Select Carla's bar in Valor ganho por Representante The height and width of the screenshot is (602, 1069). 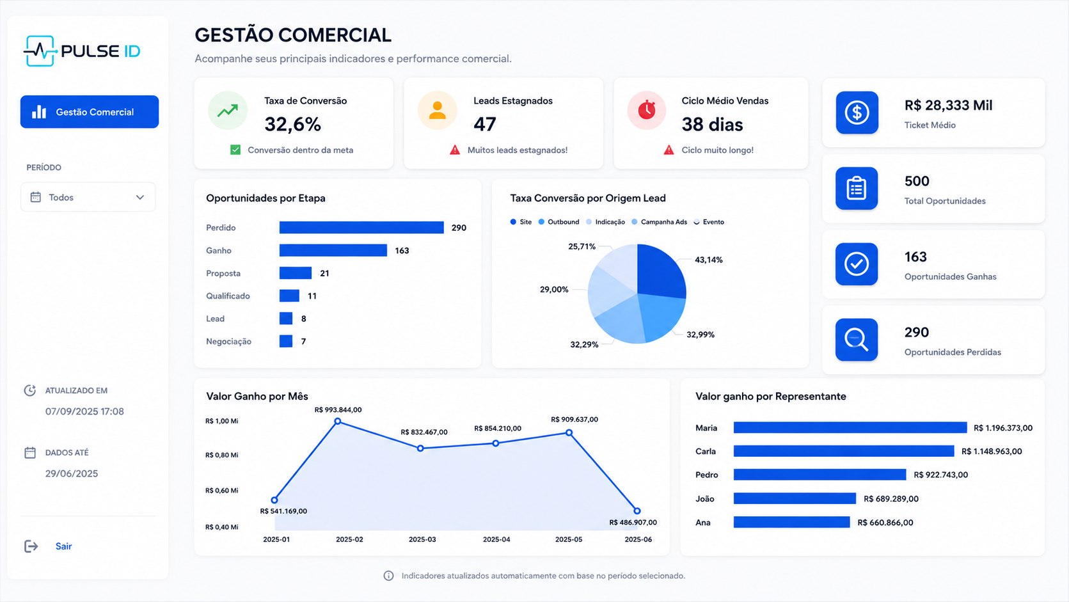844,451
